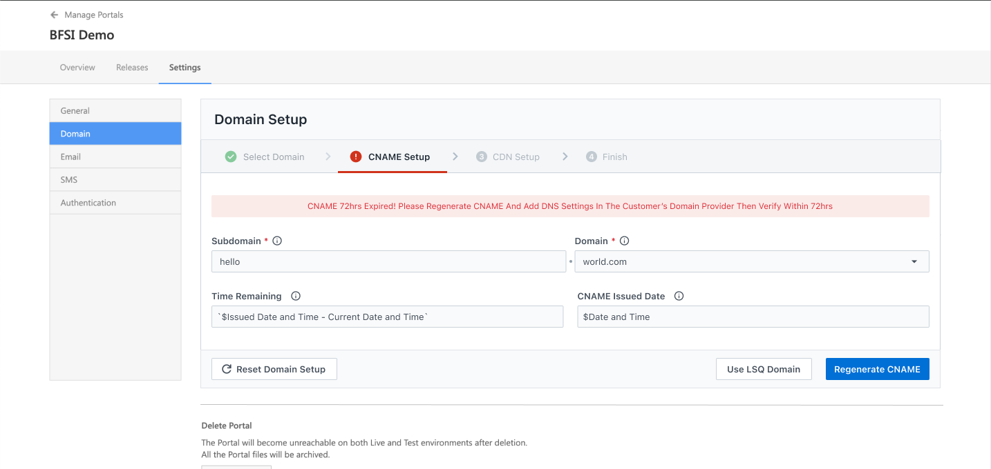Click inside the Subdomain input containing hello
The image size is (991, 469).
pos(388,261)
